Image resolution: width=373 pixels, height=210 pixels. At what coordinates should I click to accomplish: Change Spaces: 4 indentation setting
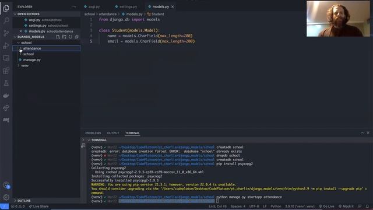click(238, 206)
